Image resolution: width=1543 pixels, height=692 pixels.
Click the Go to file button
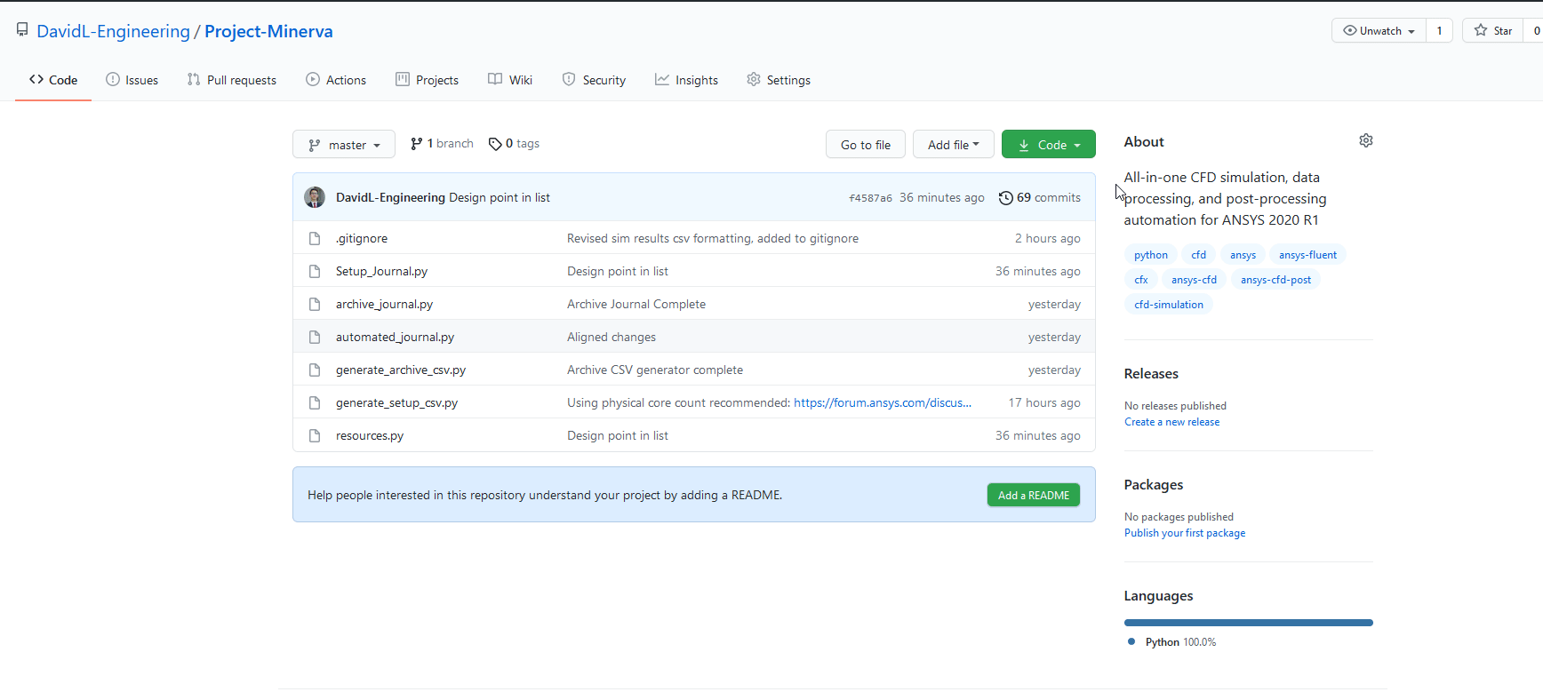pos(866,144)
